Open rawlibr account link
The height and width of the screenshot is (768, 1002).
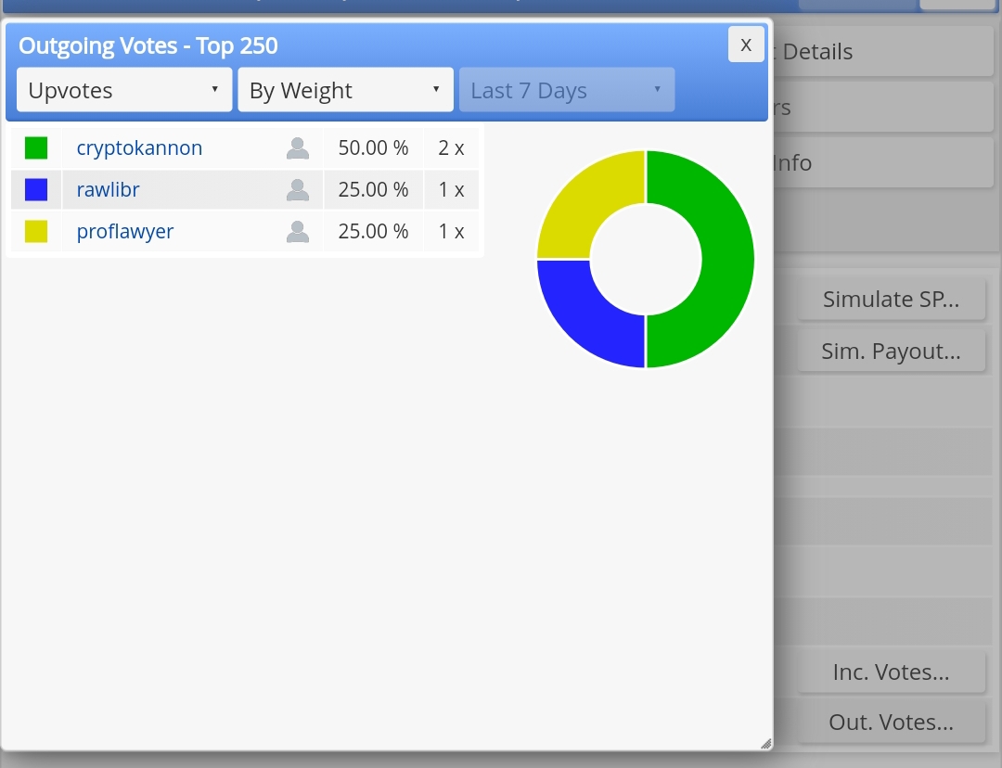pos(108,190)
